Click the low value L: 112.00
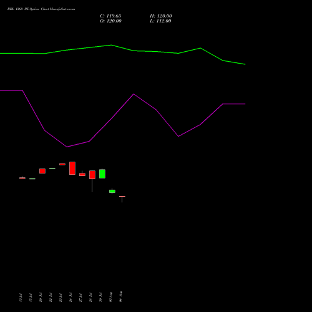The height and width of the screenshot is (312, 312). point(160,21)
